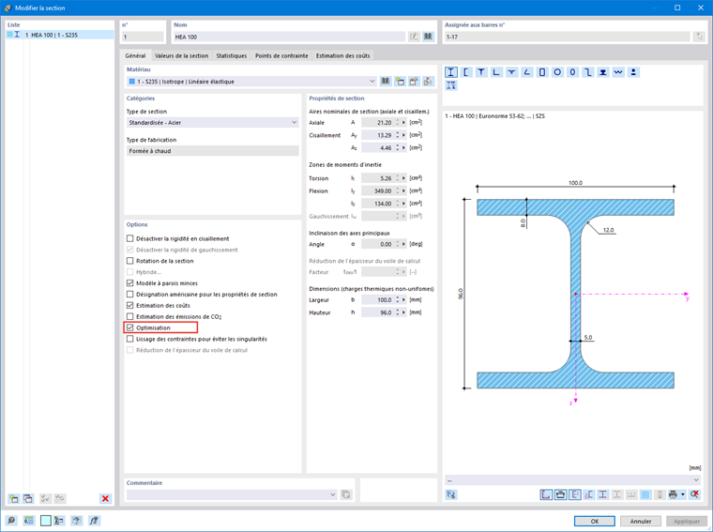Click copy section icon below list

coord(28,498)
